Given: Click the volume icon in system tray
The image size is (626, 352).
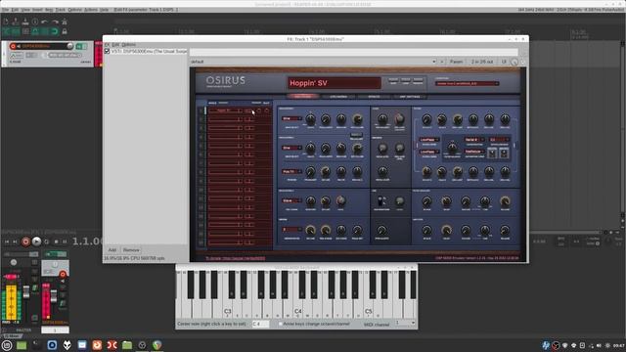Looking at the screenshot, I should (x=599, y=345).
